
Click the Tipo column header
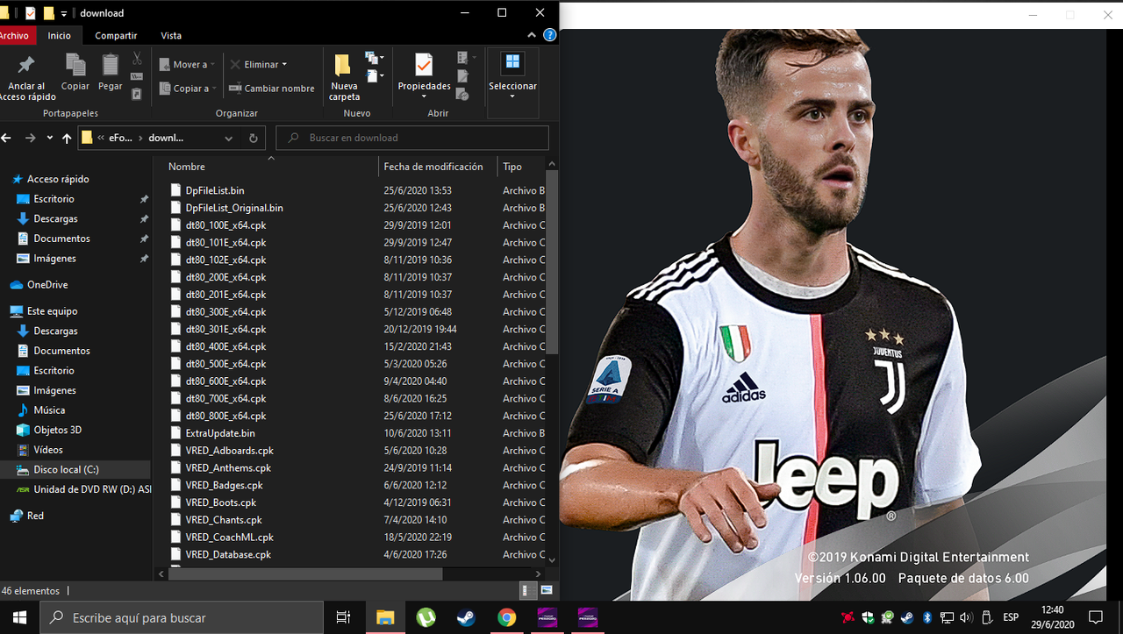click(x=522, y=167)
